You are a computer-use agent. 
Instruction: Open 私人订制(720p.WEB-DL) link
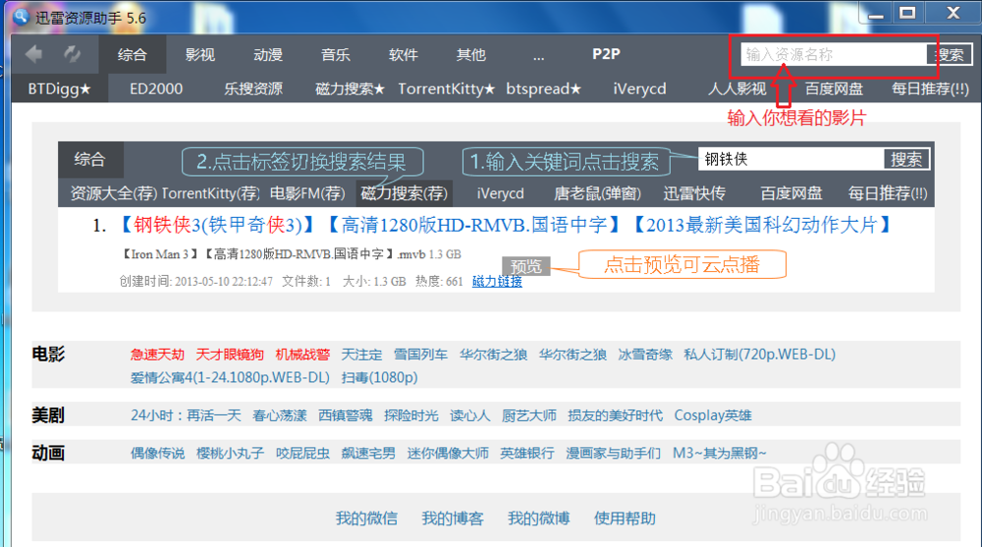point(760,355)
